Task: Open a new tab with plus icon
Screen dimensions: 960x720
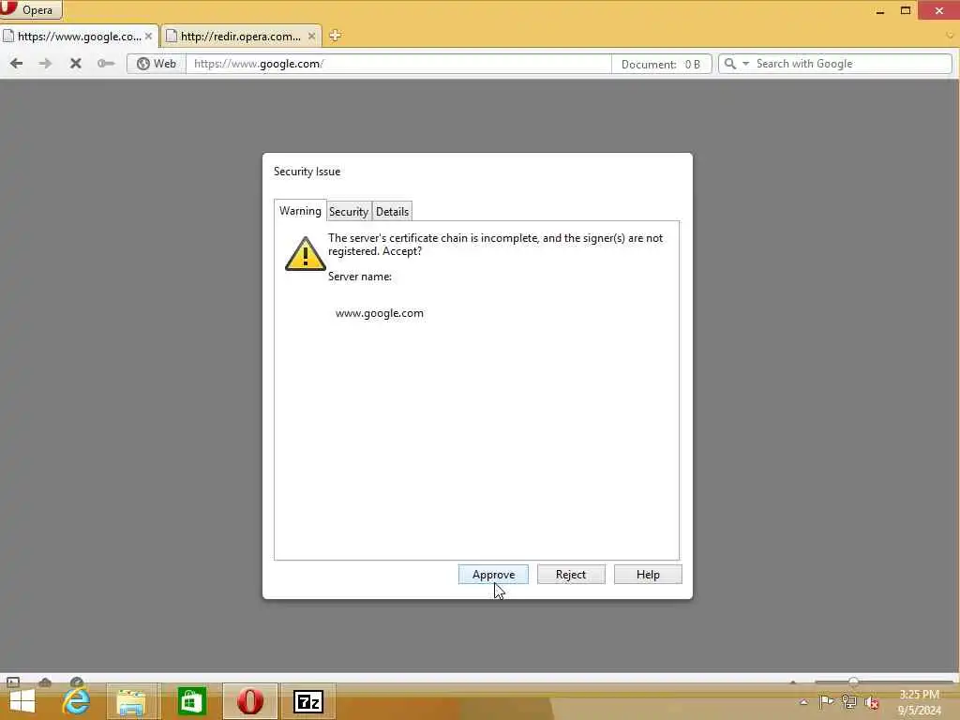Action: 335,36
